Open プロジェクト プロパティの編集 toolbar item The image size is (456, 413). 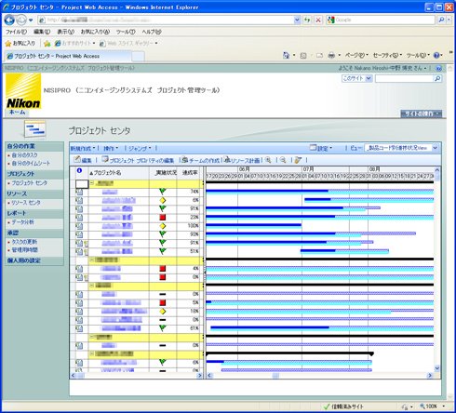pos(138,160)
